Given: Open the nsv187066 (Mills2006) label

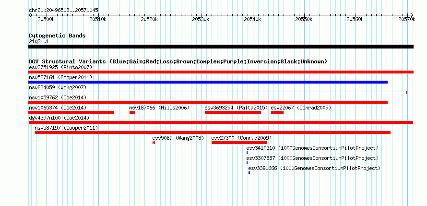Looking at the screenshot, I should [x=159, y=108].
